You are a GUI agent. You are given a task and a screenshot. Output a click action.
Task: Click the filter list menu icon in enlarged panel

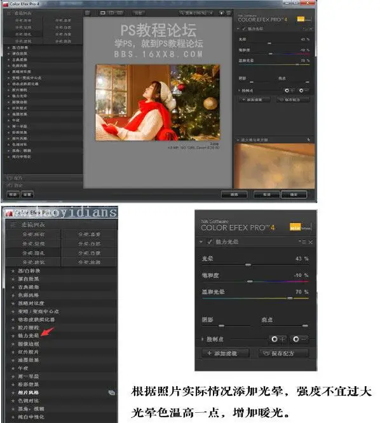coord(13,224)
